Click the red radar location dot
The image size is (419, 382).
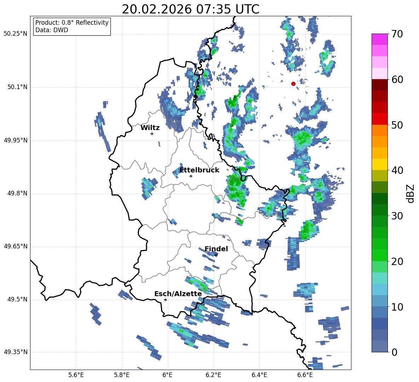click(293, 84)
